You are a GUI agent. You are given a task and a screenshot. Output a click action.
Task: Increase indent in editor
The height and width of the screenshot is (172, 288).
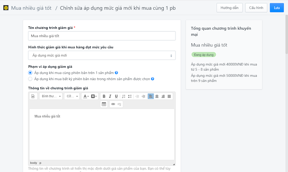[144, 96]
